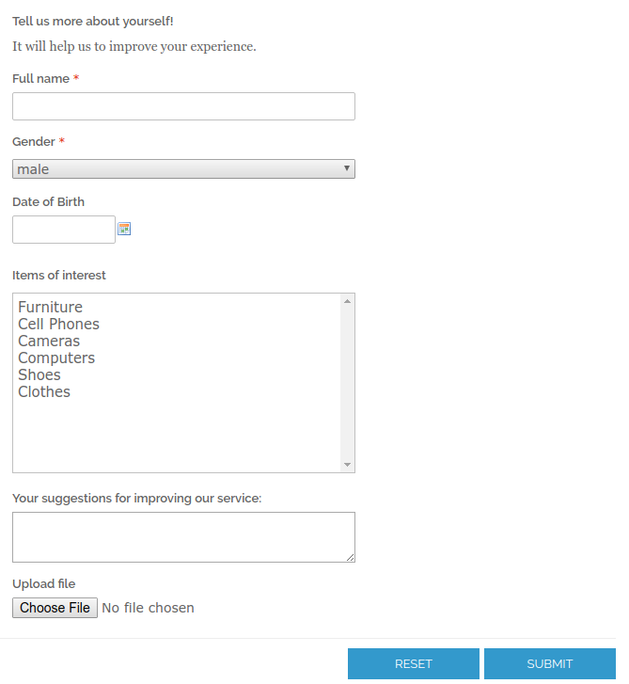Screen dimensions: 629x684
Task: Click the list scrollbar down arrow
Action: pos(347,465)
